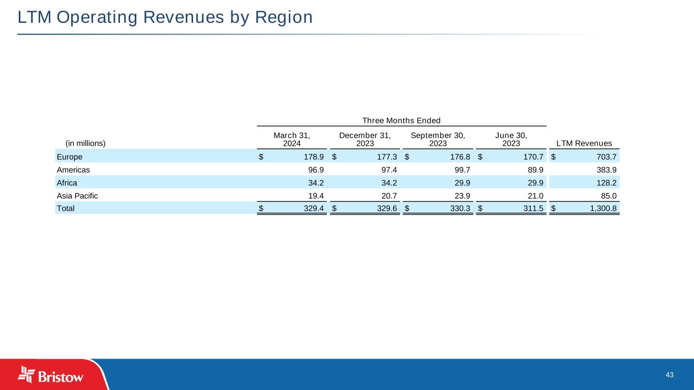Image resolution: width=694 pixels, height=390 pixels.
Task: Click the March 31, 2024 column header
Action: pos(292,139)
